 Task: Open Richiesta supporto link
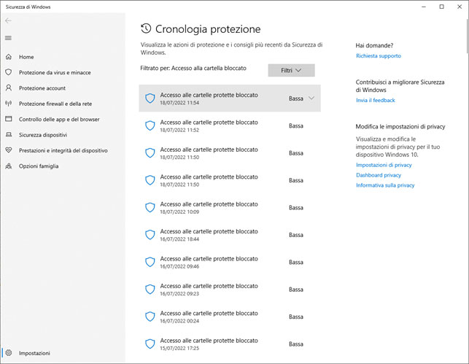click(379, 56)
